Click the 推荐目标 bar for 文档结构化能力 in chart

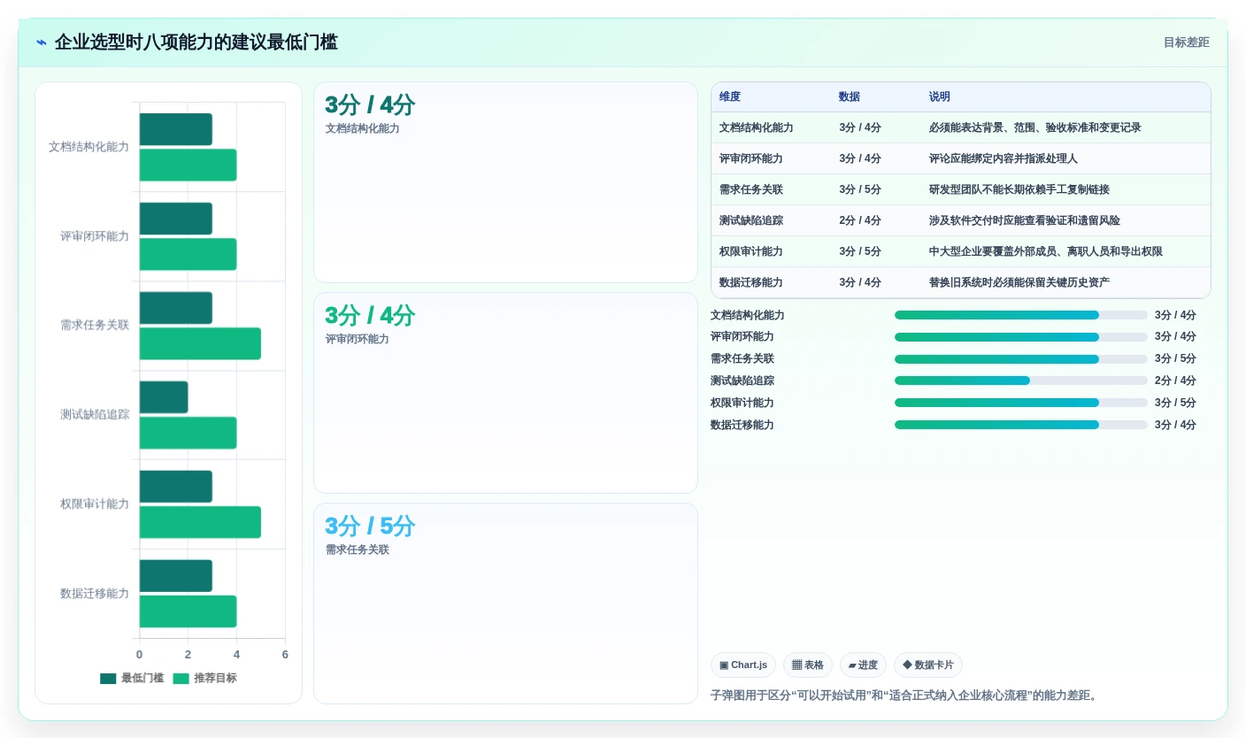[x=188, y=165]
